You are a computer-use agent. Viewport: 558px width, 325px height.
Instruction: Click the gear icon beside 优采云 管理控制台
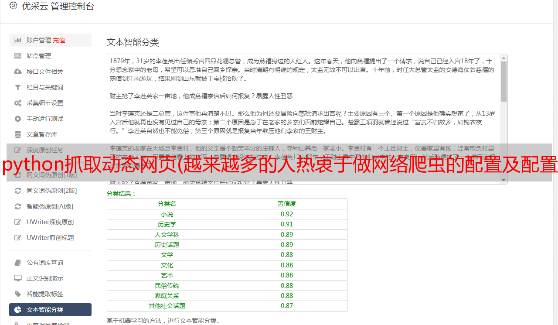tap(13, 6)
